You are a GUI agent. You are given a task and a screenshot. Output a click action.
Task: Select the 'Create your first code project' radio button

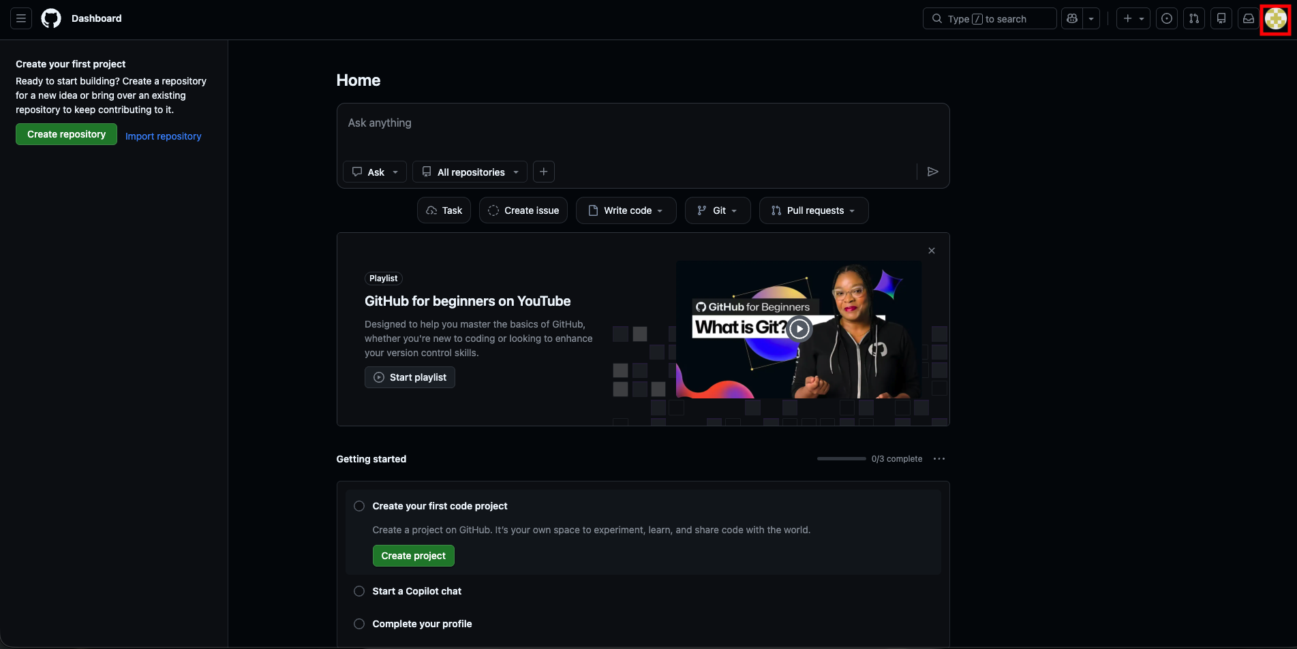(x=359, y=506)
